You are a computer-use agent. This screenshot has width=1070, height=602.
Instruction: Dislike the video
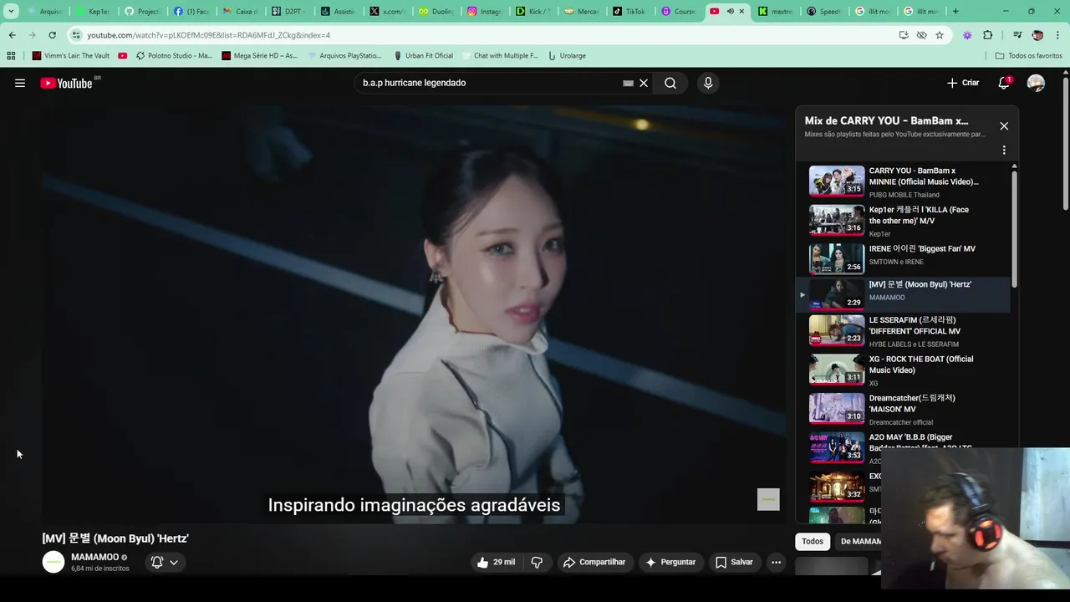pyautogui.click(x=537, y=562)
